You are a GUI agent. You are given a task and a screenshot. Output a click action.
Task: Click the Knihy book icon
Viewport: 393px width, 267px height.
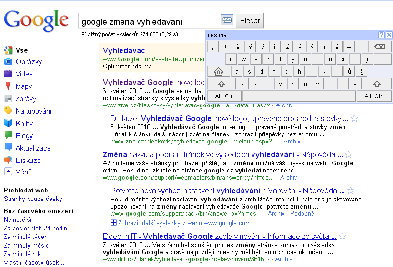(x=8, y=123)
